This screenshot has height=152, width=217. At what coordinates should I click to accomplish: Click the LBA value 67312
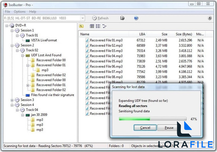141,40
